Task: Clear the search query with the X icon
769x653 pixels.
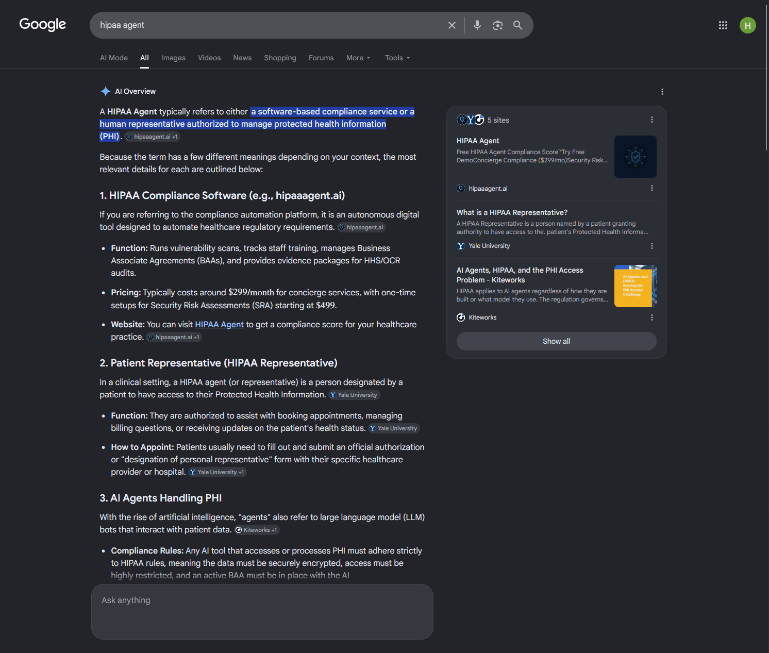Action: click(x=452, y=25)
